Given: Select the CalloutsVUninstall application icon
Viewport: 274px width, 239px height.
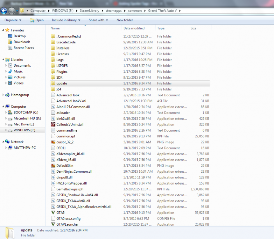Looking at the screenshot, I should [x=53, y=124].
